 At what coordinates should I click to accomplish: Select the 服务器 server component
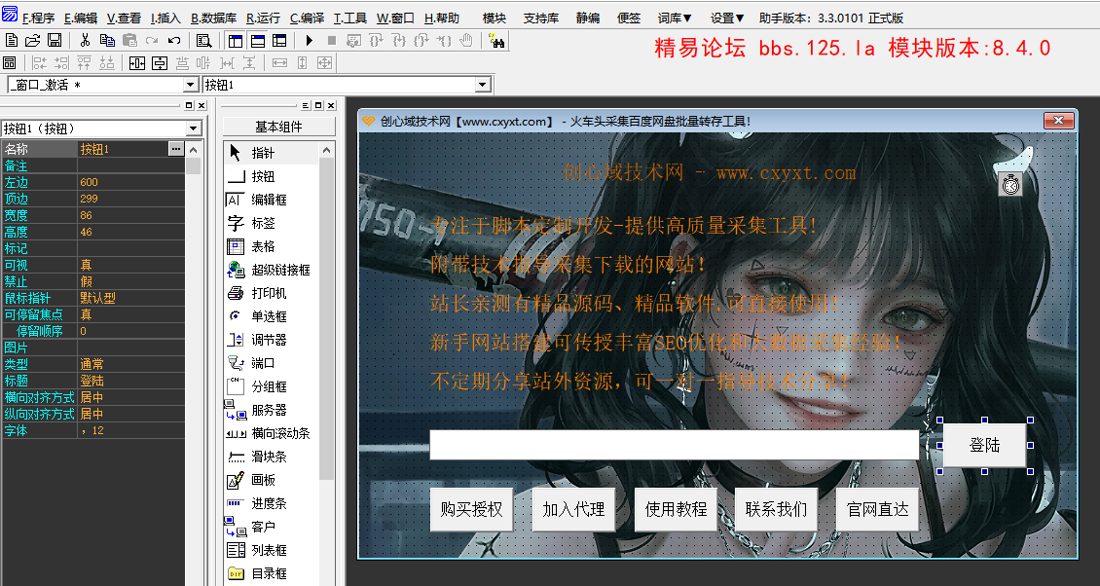pyautogui.click(x=272, y=410)
